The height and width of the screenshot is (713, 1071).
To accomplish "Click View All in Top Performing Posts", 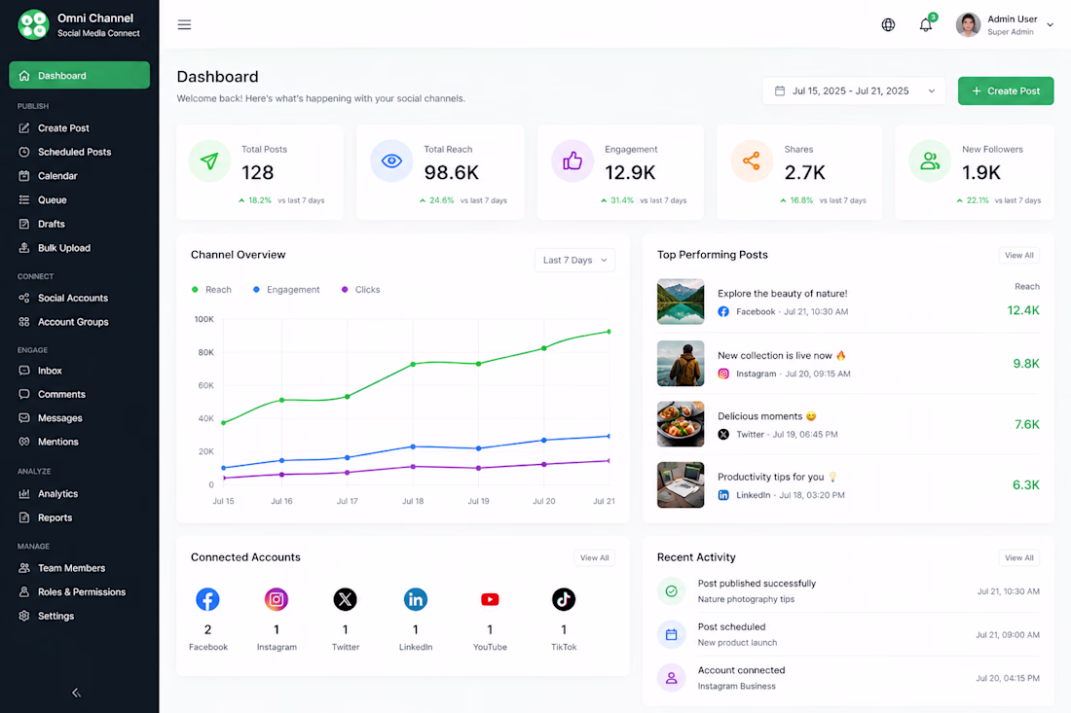I will pos(1019,255).
